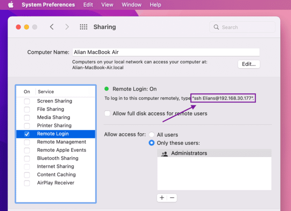This screenshot has width=291, height=211.
Task: Turn on the File Sharing checkbox
Action: coord(27,109)
